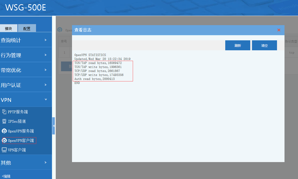Expand the 用户认证 menu section
Image resolution: width=298 pixels, height=179 pixels.
click(x=26, y=85)
